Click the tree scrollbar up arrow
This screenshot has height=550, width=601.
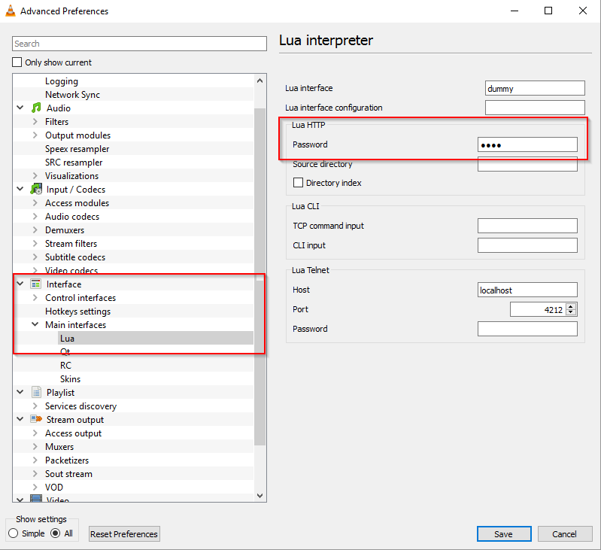coord(260,81)
